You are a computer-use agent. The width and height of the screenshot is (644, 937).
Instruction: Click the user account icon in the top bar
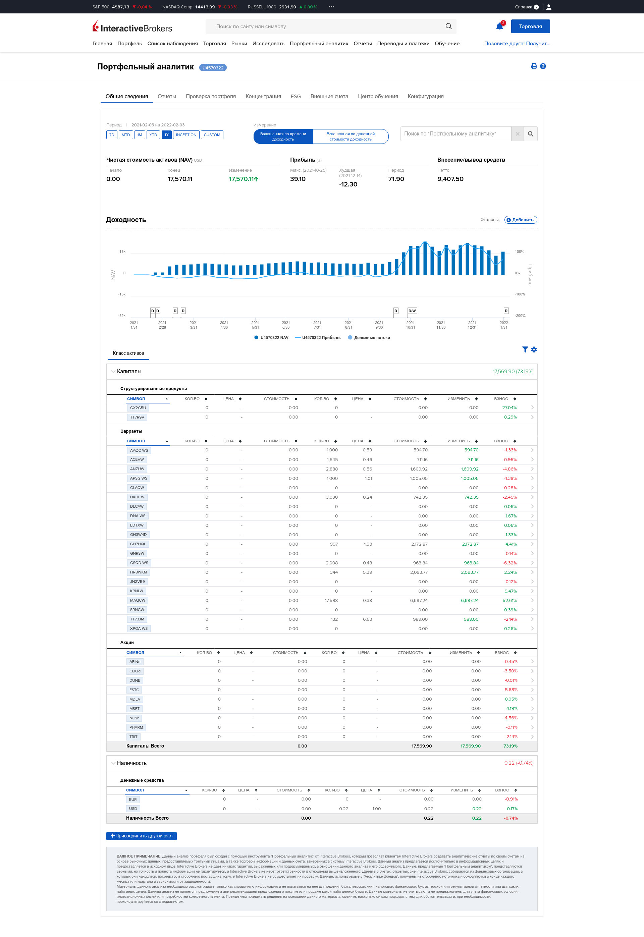click(548, 7)
